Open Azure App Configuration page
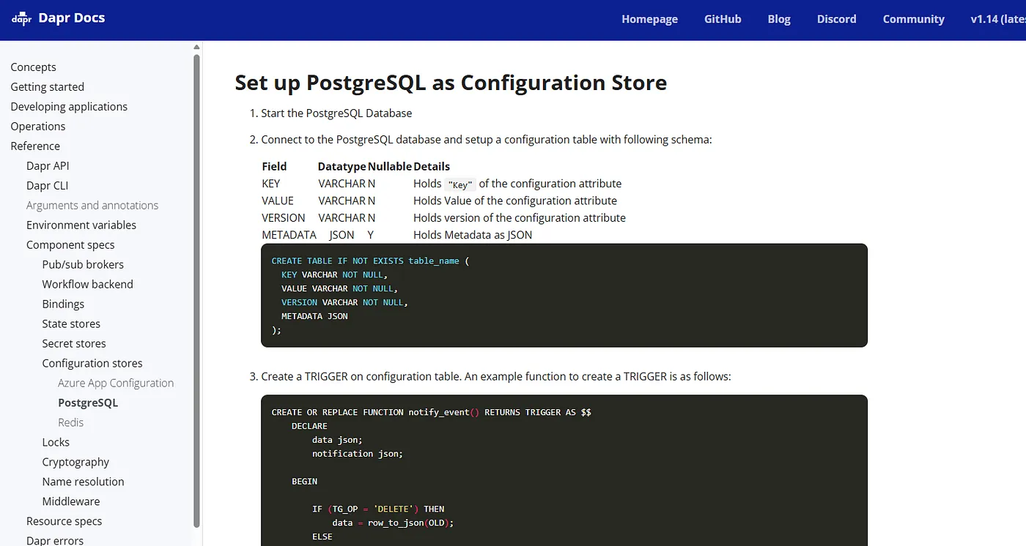This screenshot has height=546, width=1026. point(116,383)
